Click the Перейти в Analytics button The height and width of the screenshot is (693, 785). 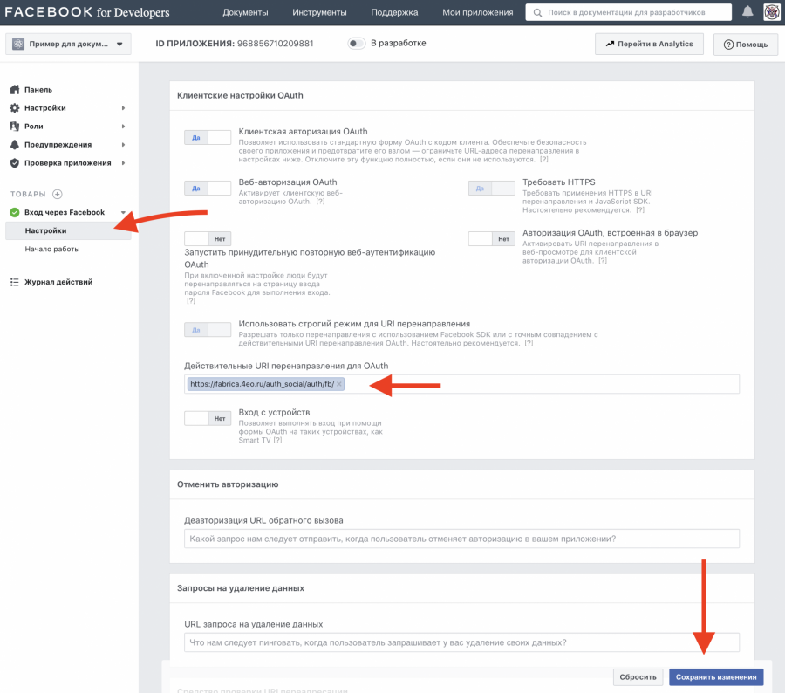tap(649, 44)
